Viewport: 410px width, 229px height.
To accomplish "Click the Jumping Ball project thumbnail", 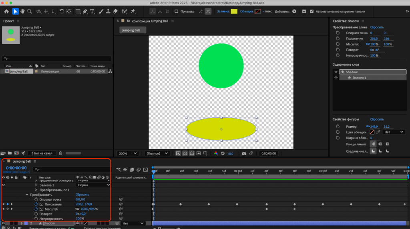I will tap(11, 35).
